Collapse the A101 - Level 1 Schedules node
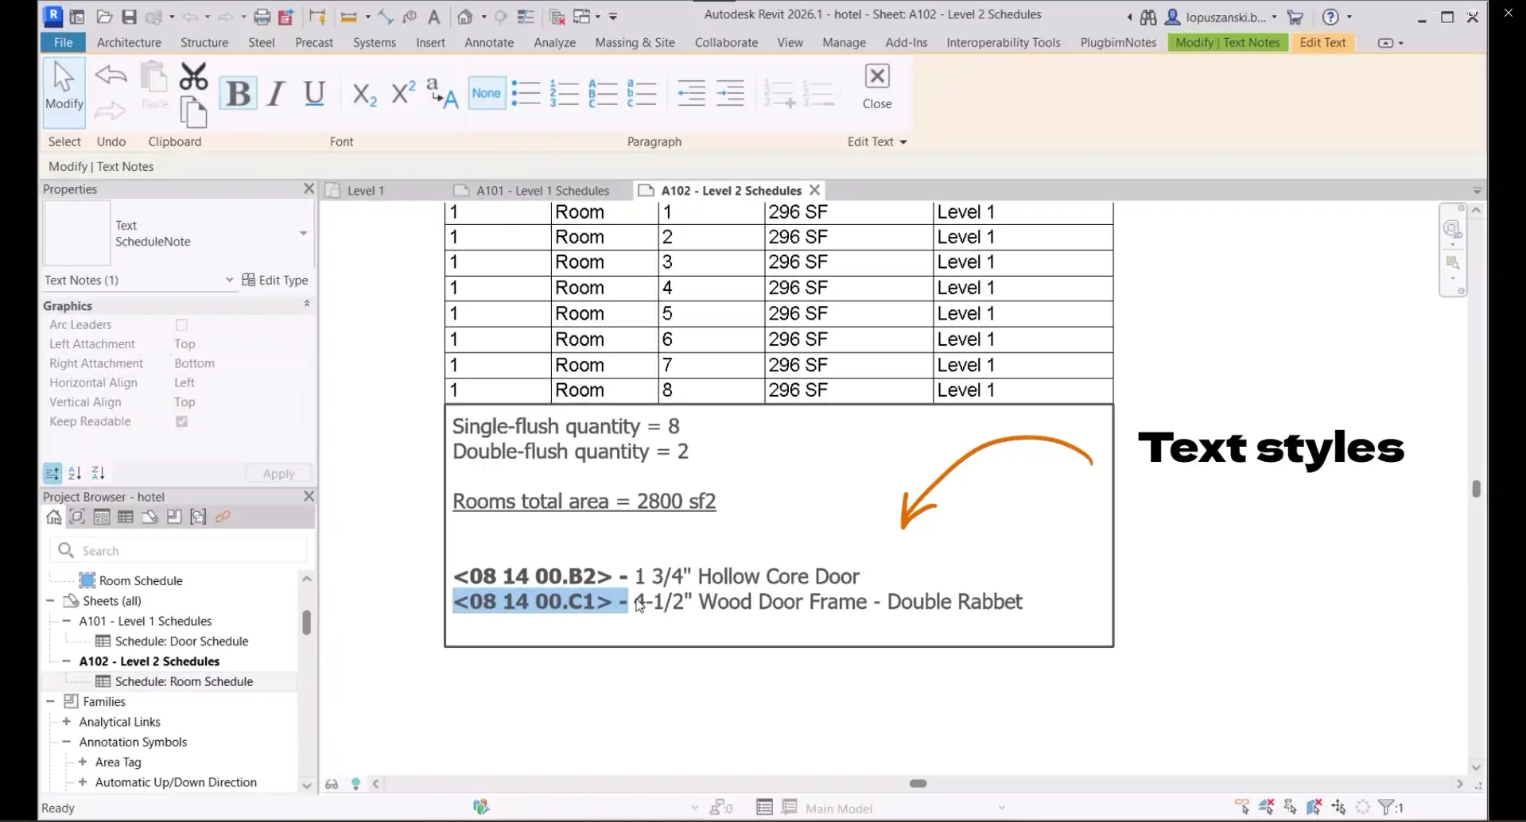This screenshot has height=822, width=1526. 67,621
